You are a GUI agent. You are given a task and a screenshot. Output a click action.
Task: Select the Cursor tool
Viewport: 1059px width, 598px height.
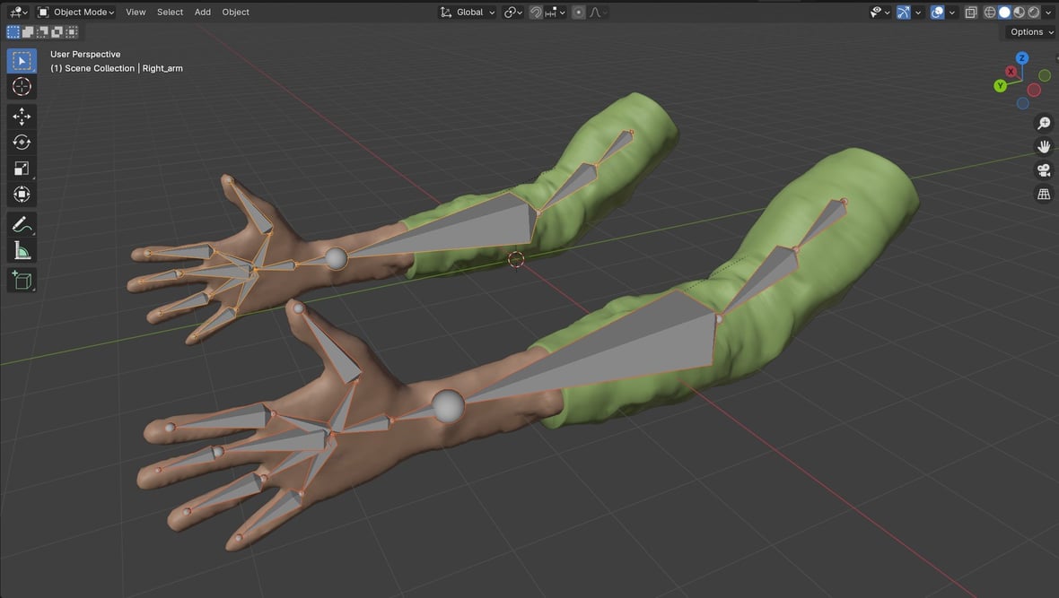[22, 86]
